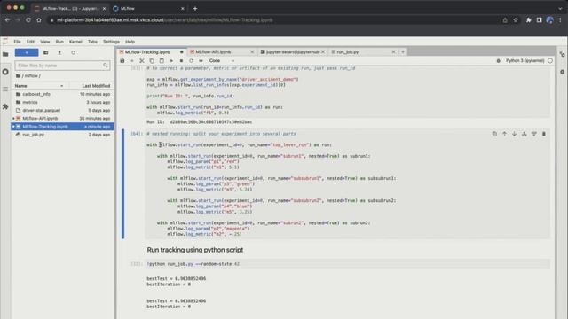Viewport: 568px width, 319px height.
Task: Switch to the jupyter terminal tab
Action: 292,52
